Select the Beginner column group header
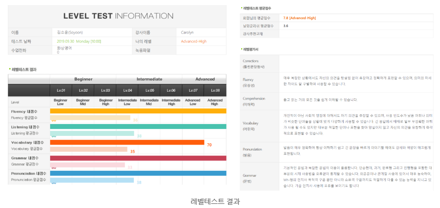 click(83, 79)
